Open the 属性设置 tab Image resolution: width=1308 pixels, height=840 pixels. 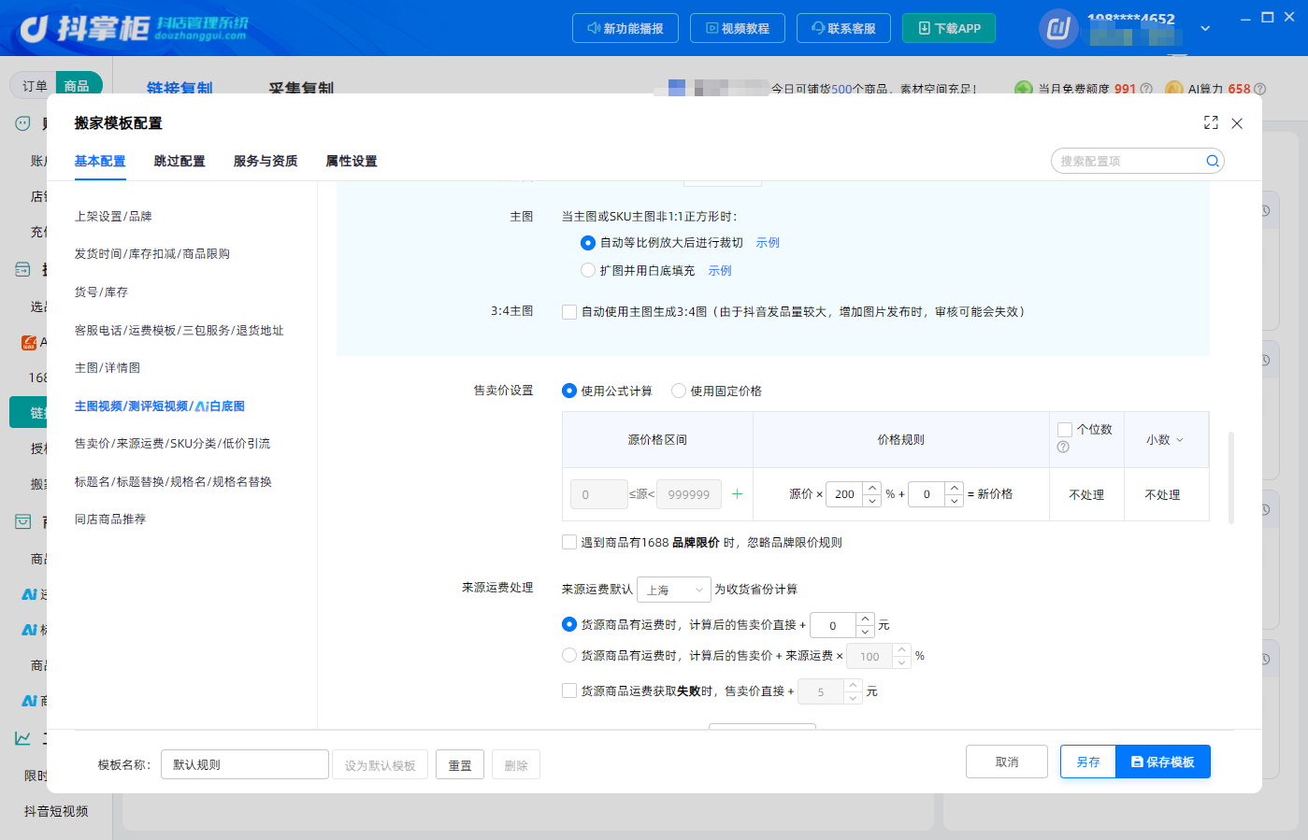pyautogui.click(x=352, y=161)
